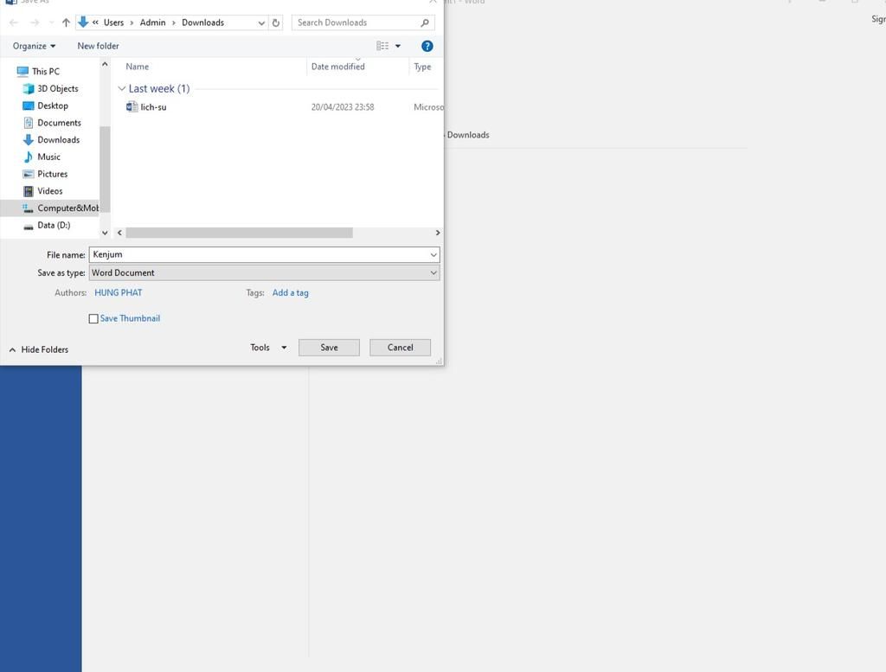Click the Cancel button

400,348
